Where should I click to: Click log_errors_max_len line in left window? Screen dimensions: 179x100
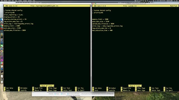[13, 21]
